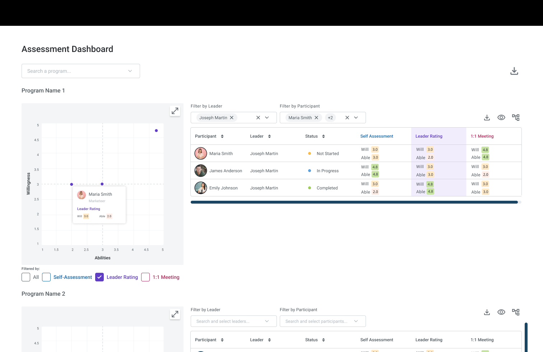
Task: Remove Maria Smith participant chip
Action: (x=316, y=118)
